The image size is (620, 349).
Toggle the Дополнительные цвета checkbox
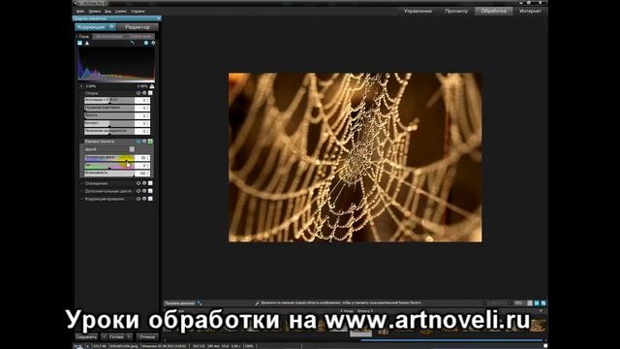point(150,191)
